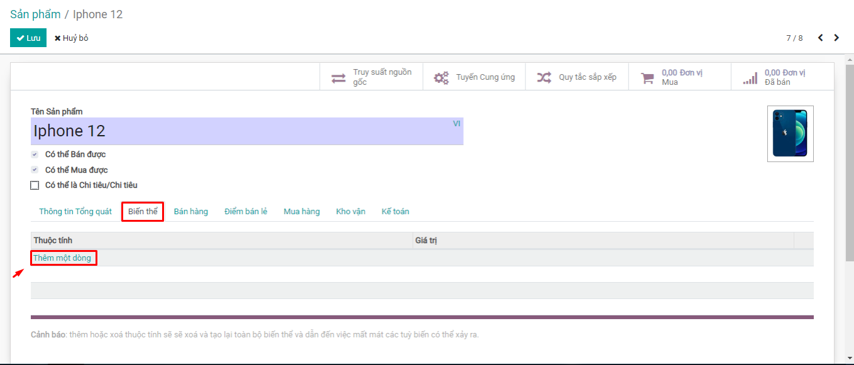Click the Giá trị column header
Viewport: 854px width, 365px height.
(x=603, y=241)
